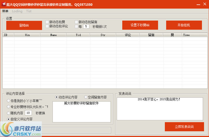Minimize the window

point(198,4)
